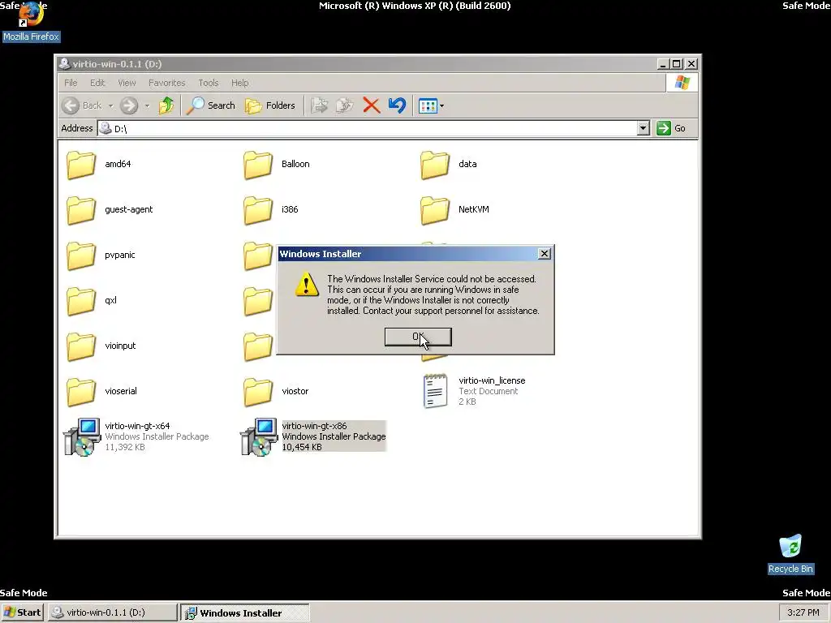This screenshot has height=623, width=831.
Task: Select the pvpanic folder
Action: click(x=101, y=256)
